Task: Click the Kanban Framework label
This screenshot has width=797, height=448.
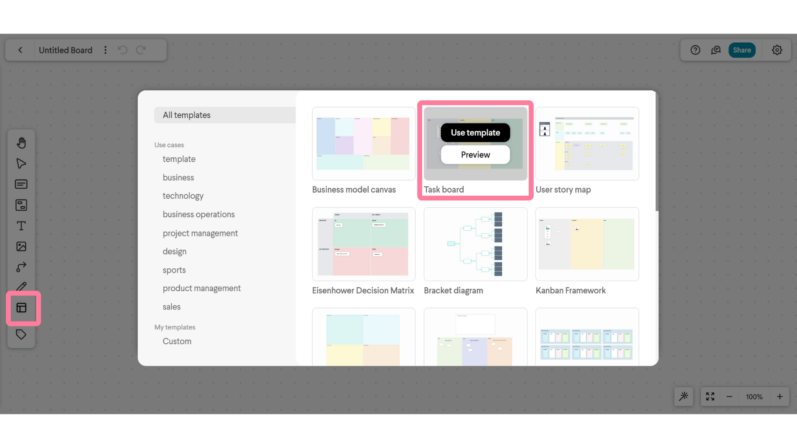Action: (570, 290)
